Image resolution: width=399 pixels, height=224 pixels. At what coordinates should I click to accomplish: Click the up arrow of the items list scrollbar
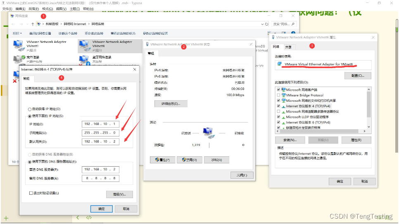[x=368, y=90]
